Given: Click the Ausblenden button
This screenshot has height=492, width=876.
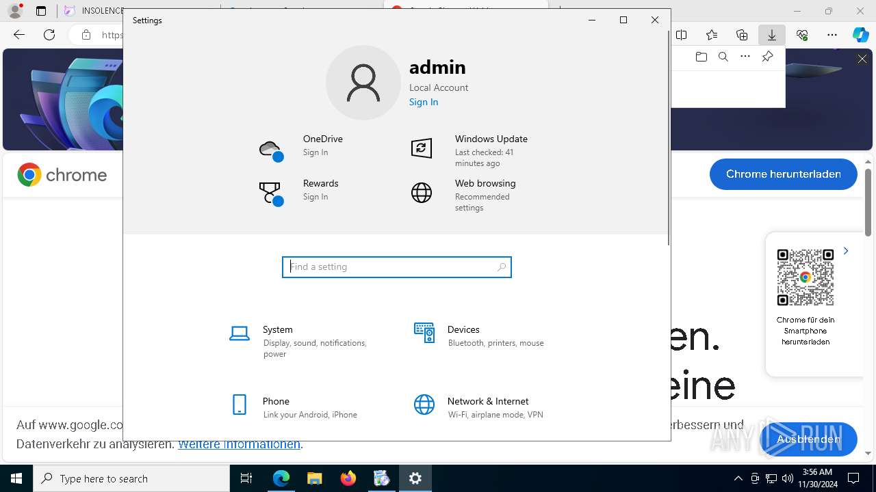Looking at the screenshot, I should (808, 439).
